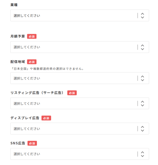Open the 月額予算 dropdown field
This screenshot has width=158, height=165.
point(80,47)
